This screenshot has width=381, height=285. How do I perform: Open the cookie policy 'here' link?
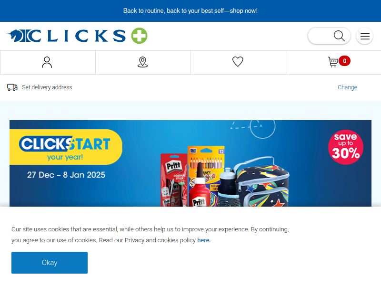pyautogui.click(x=204, y=240)
